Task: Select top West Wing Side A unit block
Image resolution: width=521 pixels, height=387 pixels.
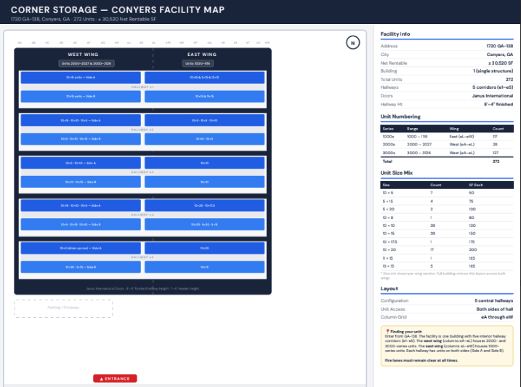Action: [x=81, y=77]
